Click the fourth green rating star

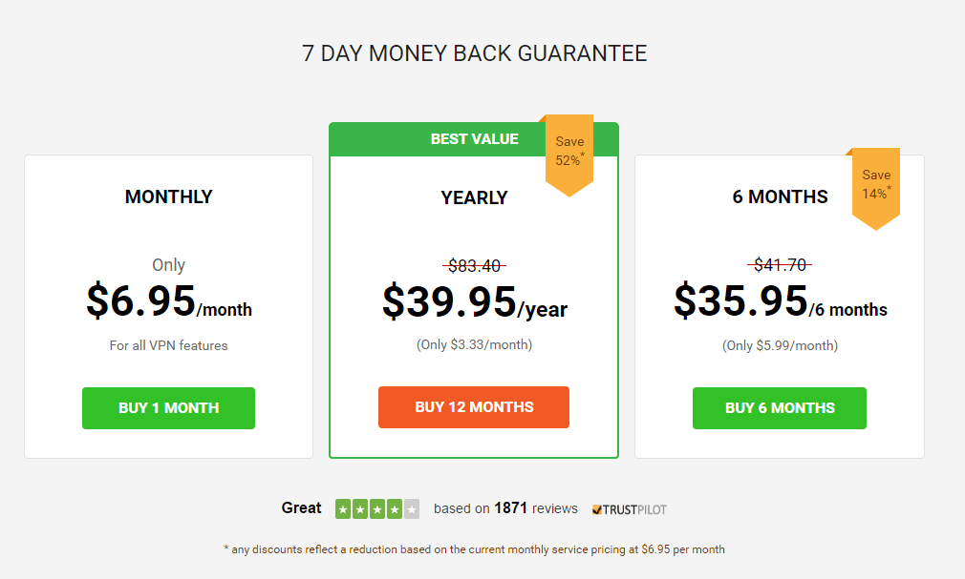[395, 509]
